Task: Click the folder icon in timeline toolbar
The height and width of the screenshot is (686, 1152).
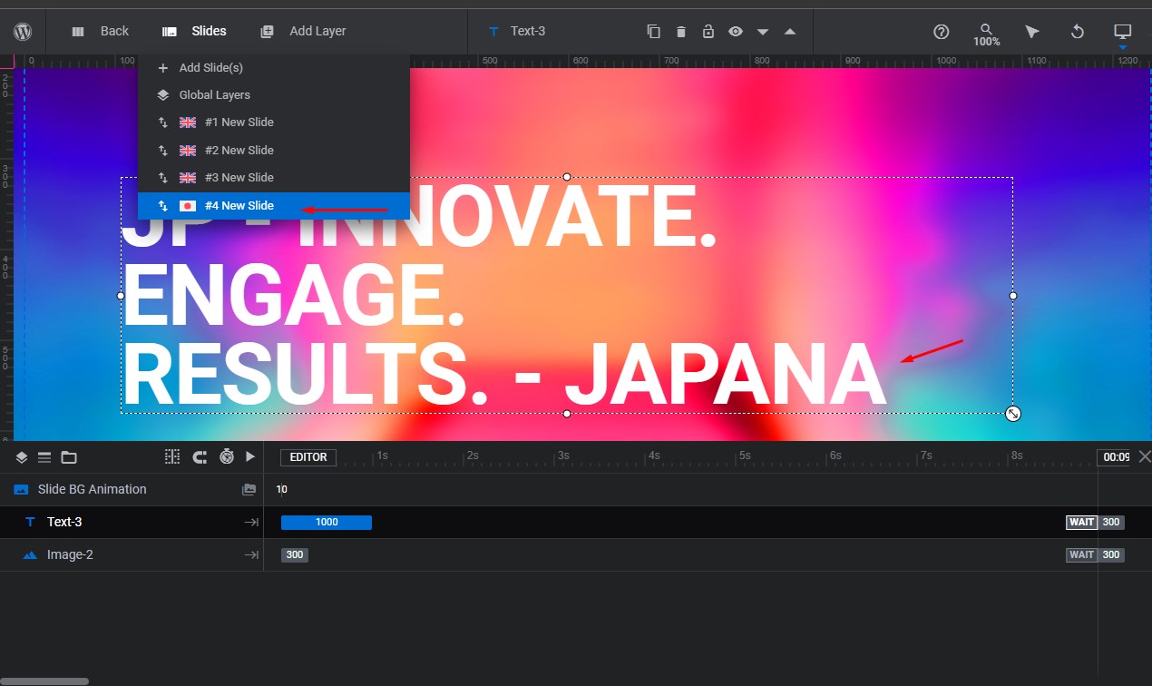Action: coord(69,457)
